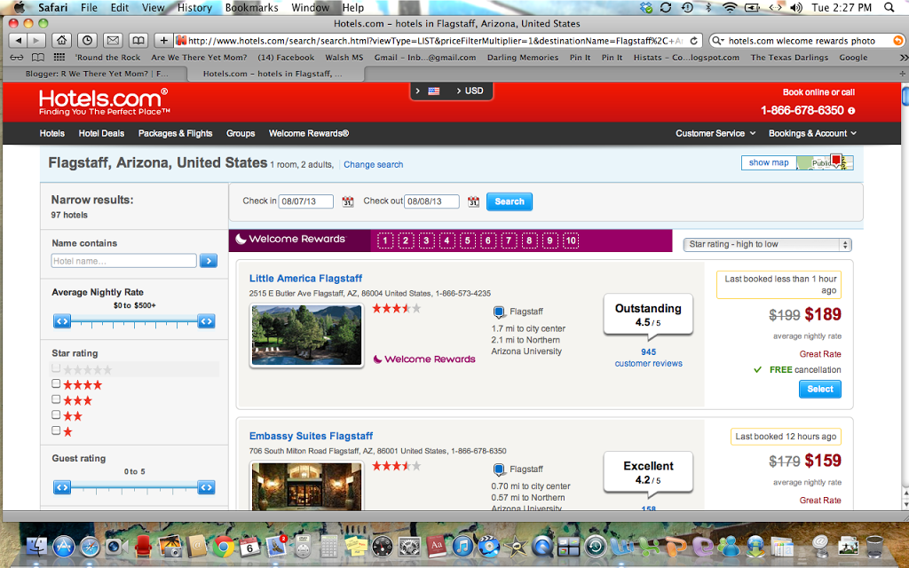The image size is (909, 568).
Task: Open Spotlight search magnifier in menu bar
Action: tap(889, 7)
